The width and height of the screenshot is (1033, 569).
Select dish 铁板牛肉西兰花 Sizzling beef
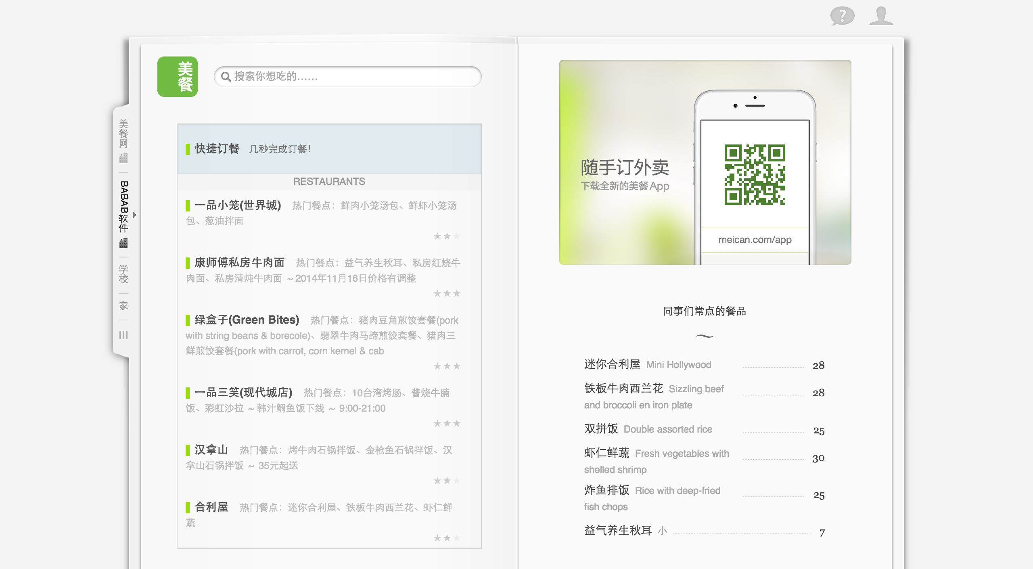tap(705, 397)
